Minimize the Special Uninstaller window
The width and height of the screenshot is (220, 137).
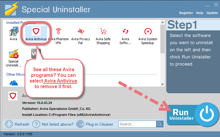point(207,6)
